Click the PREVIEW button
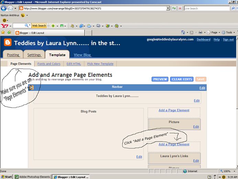The image size is (238, 179). (160, 79)
